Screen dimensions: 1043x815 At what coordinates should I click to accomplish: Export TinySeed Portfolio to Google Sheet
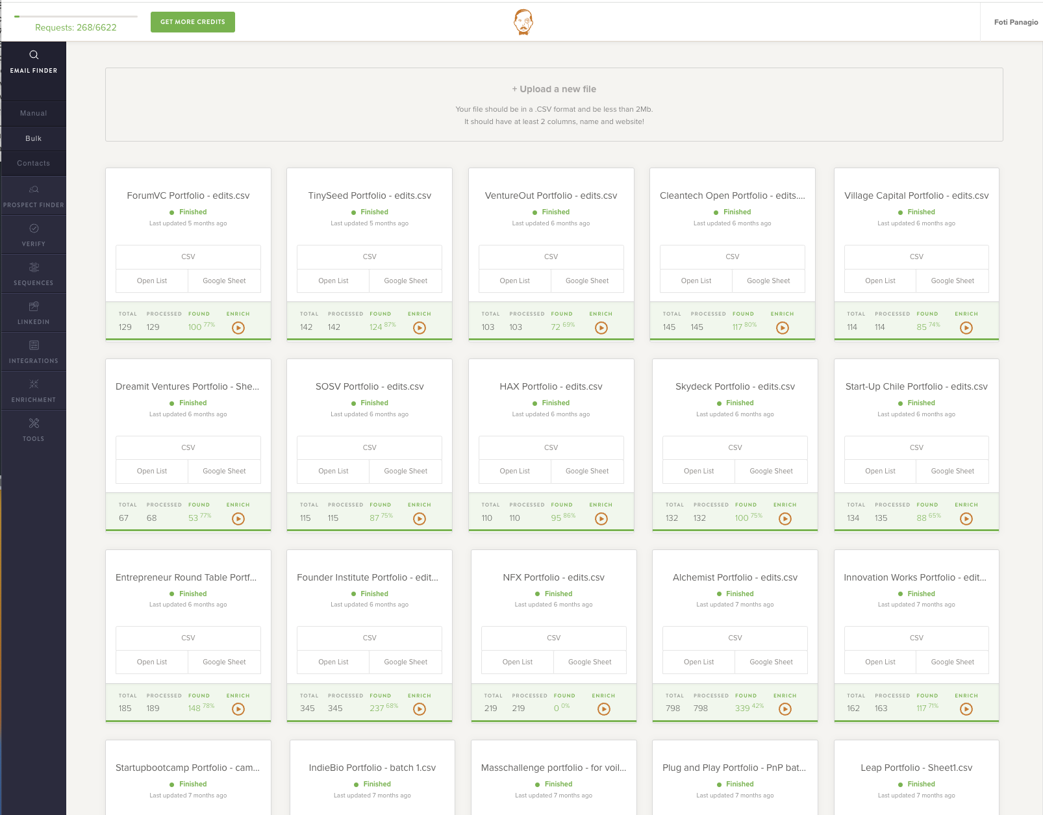(x=406, y=281)
